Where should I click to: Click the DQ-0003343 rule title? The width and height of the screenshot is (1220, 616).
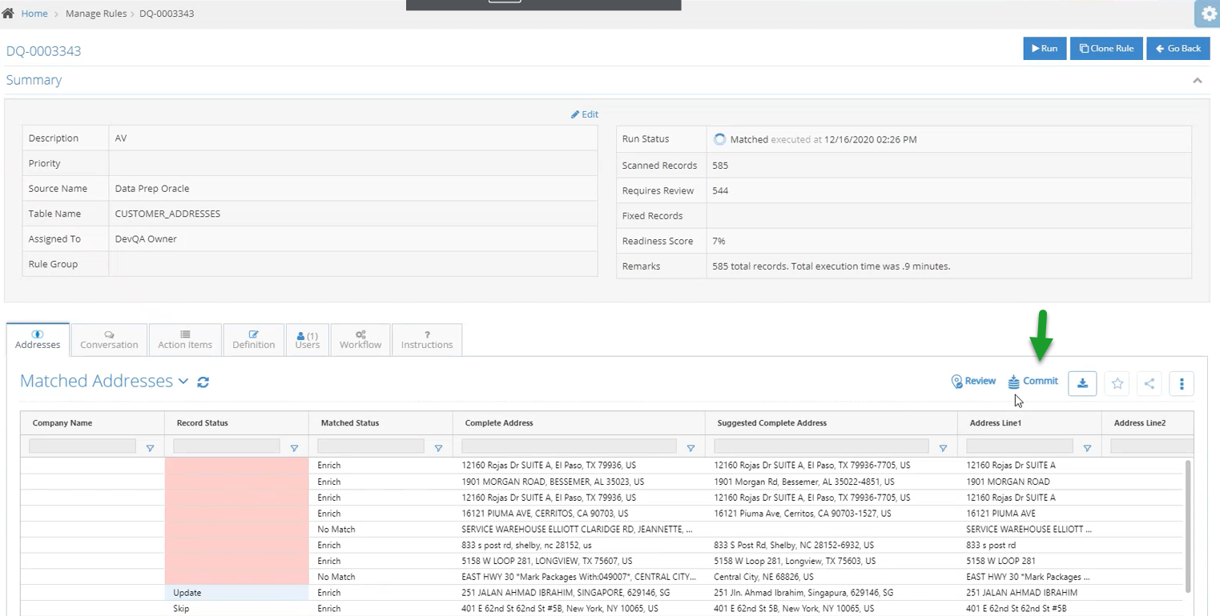(43, 51)
